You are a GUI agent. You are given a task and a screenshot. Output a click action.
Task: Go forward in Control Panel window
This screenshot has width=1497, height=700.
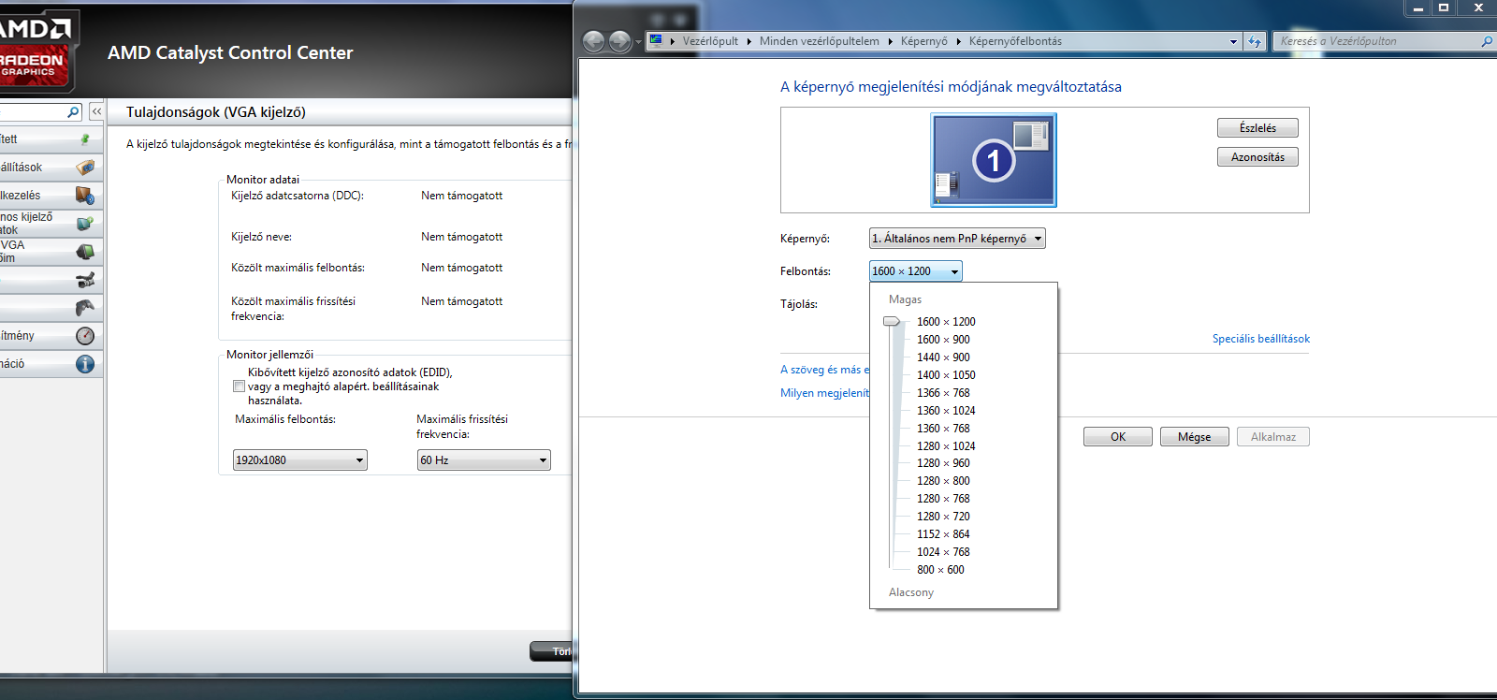[x=619, y=41]
